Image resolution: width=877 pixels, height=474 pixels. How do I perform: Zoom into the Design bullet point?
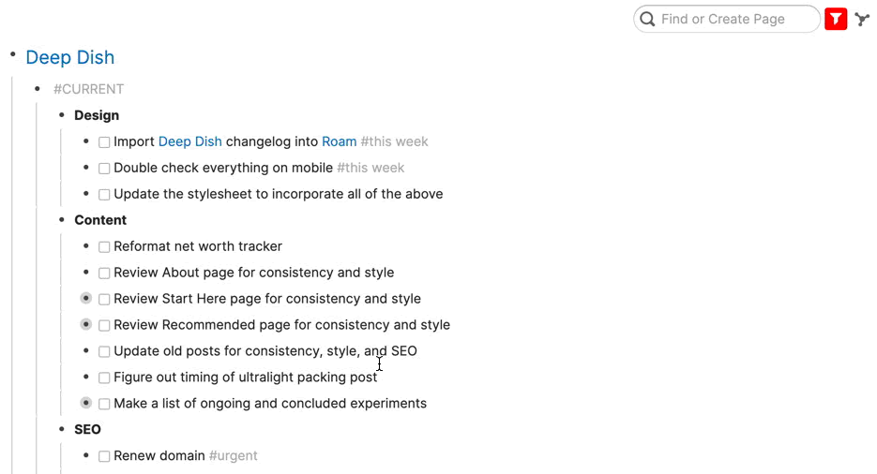(x=62, y=115)
